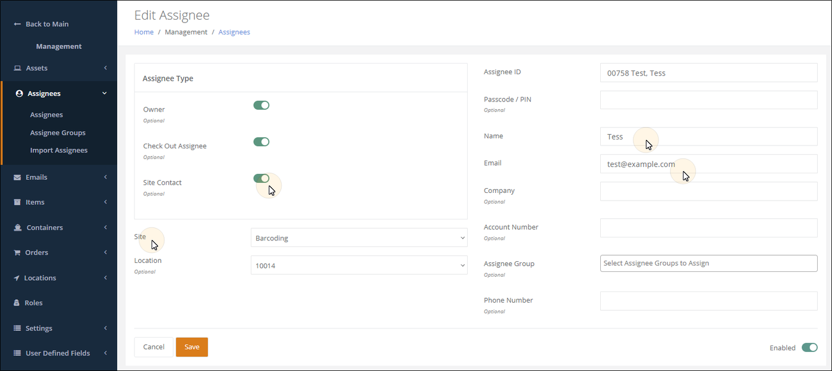Toggle the Enabled switch
The width and height of the screenshot is (832, 371).
click(809, 347)
